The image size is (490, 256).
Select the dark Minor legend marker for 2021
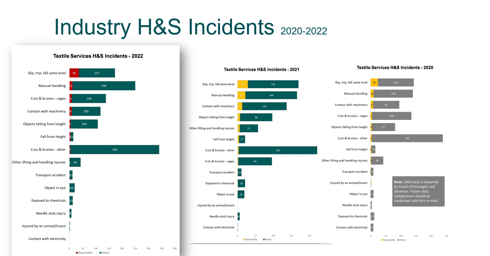tap(265, 239)
